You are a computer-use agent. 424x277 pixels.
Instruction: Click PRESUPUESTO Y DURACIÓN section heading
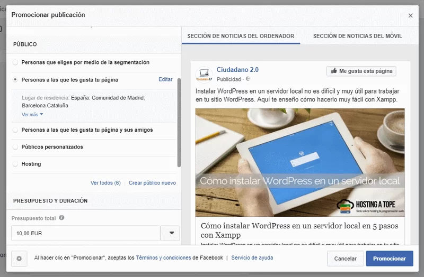50,201
